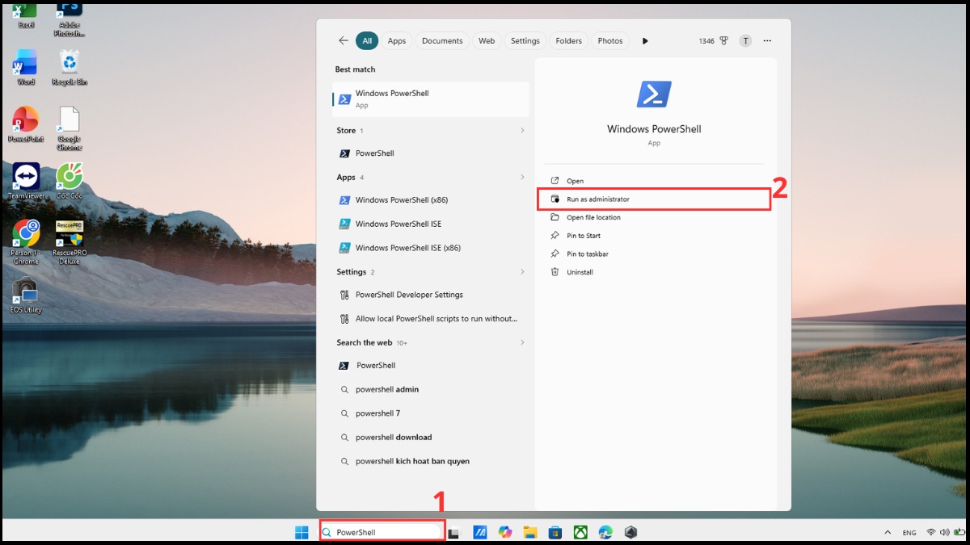
Task: Expand the Settings results section
Action: pos(522,272)
